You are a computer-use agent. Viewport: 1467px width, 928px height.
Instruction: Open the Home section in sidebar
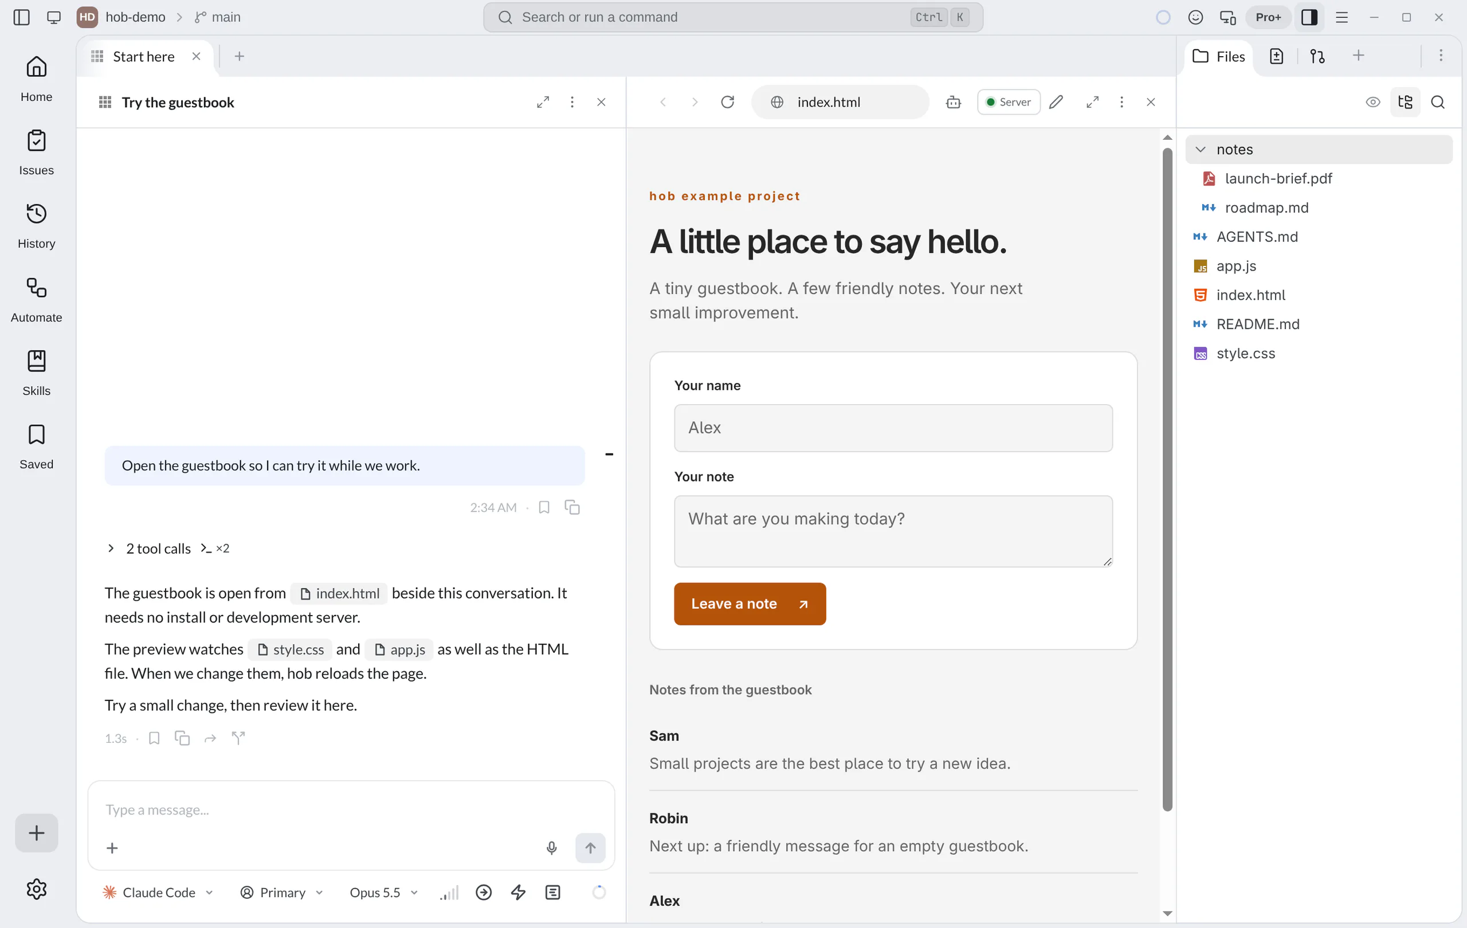click(x=36, y=79)
